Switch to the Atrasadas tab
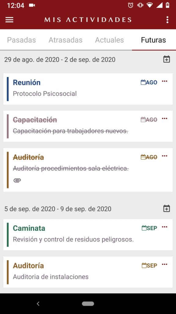This screenshot has width=176, height=314. tap(65, 40)
